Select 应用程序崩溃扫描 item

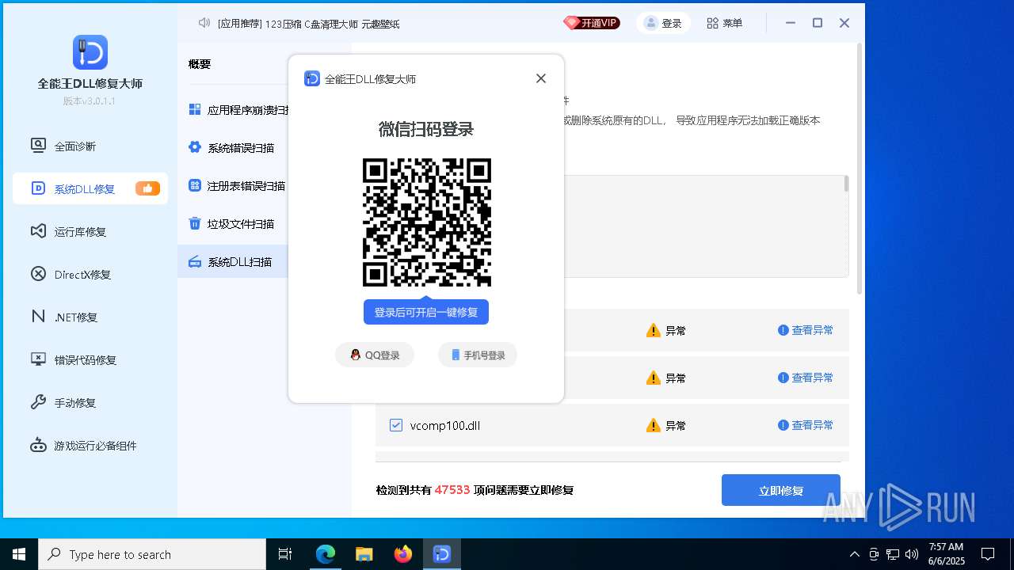click(238, 110)
